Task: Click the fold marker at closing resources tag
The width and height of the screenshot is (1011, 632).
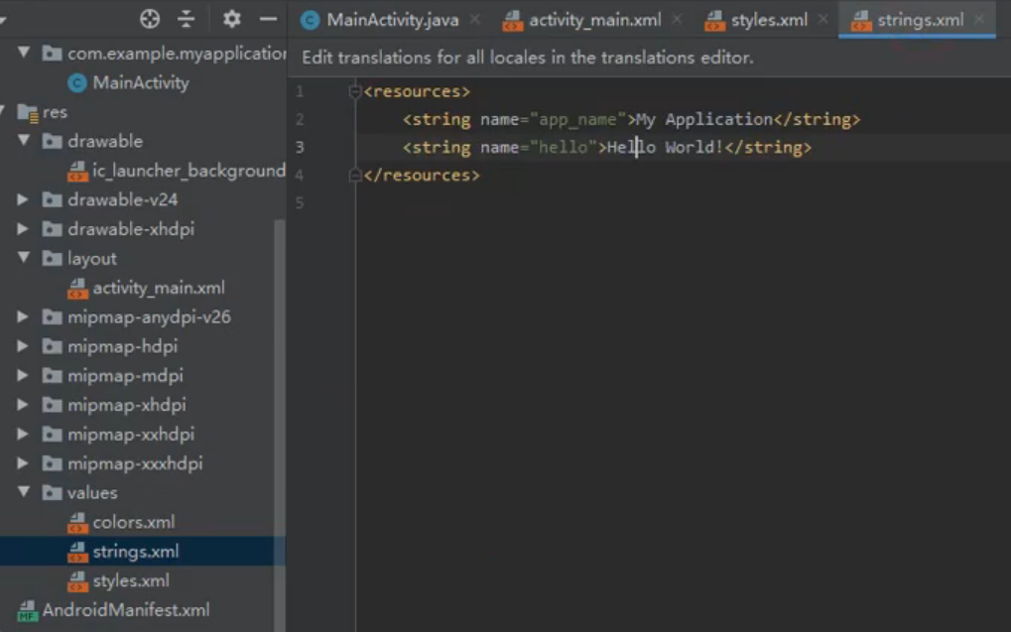Action: (x=354, y=175)
